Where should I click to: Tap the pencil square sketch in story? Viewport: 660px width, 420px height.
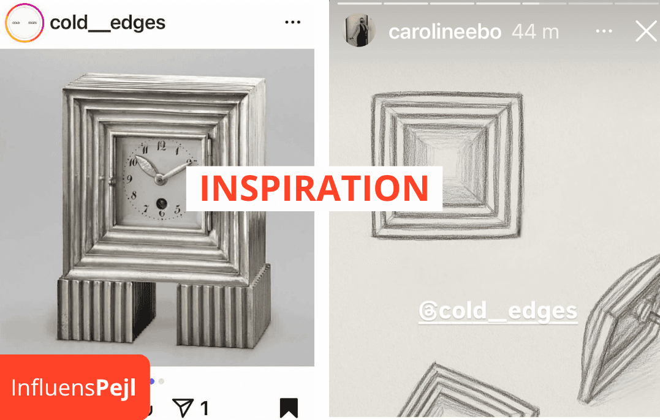point(447,166)
